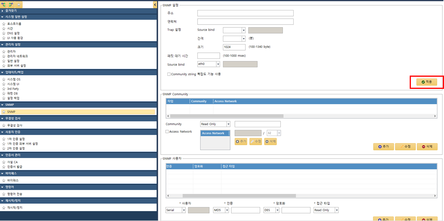Screen dimensions: 444x221
Task: Open the 설정 백업 menu item
Action: coord(13,98)
